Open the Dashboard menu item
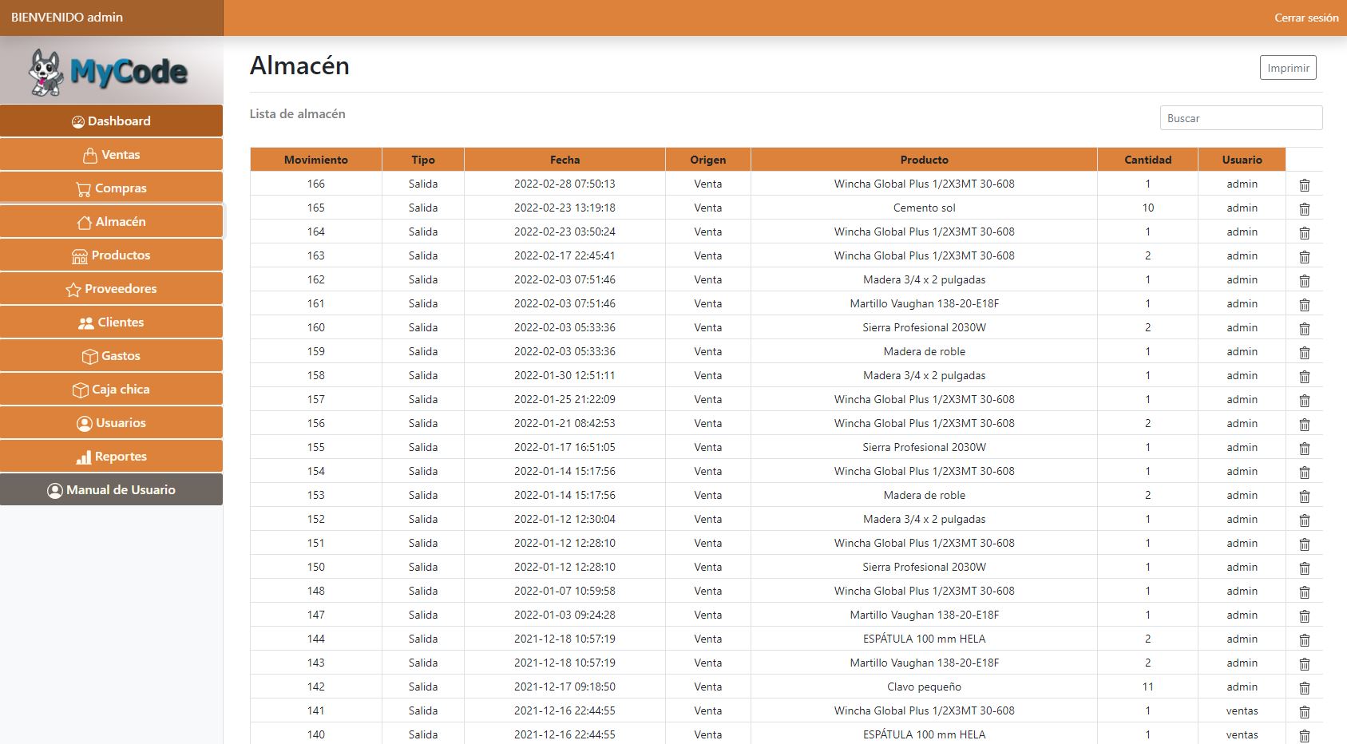Screen dimensions: 1347x744 pyautogui.click(x=111, y=121)
